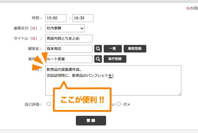Click the 案件登録 button
Image resolution: width=198 pixels, height=133 pixels.
pos(115,59)
